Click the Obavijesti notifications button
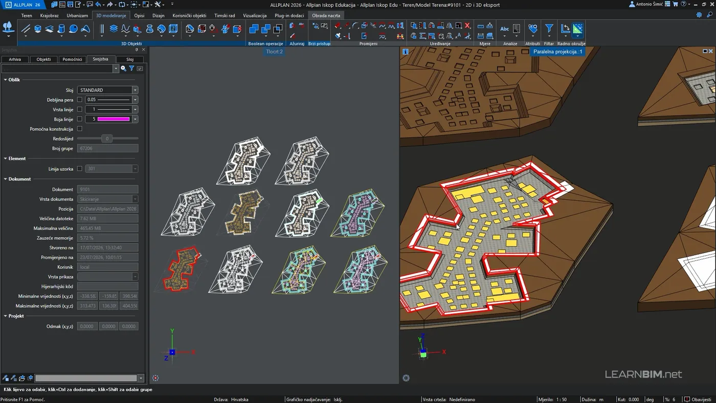716x403 pixels. coord(698,399)
